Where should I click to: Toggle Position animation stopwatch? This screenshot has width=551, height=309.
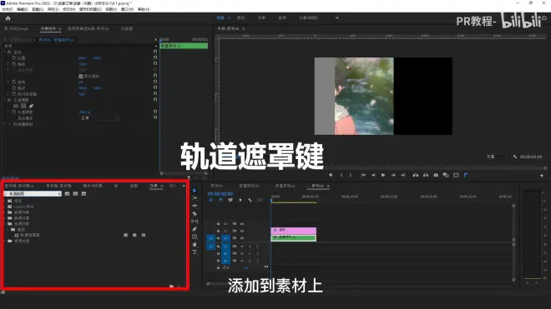click(14, 57)
